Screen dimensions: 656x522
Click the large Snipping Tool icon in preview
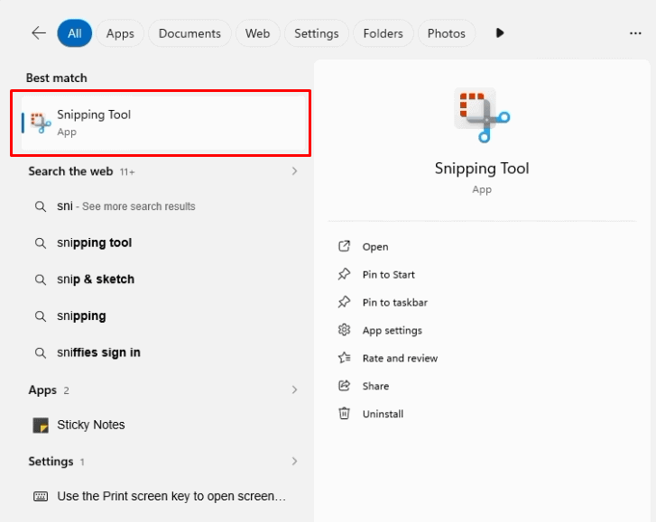pyautogui.click(x=482, y=114)
